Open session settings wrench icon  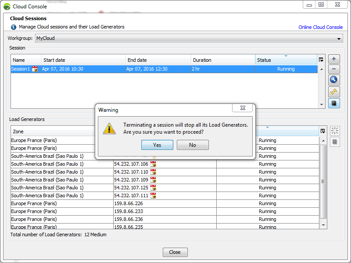(x=334, y=80)
